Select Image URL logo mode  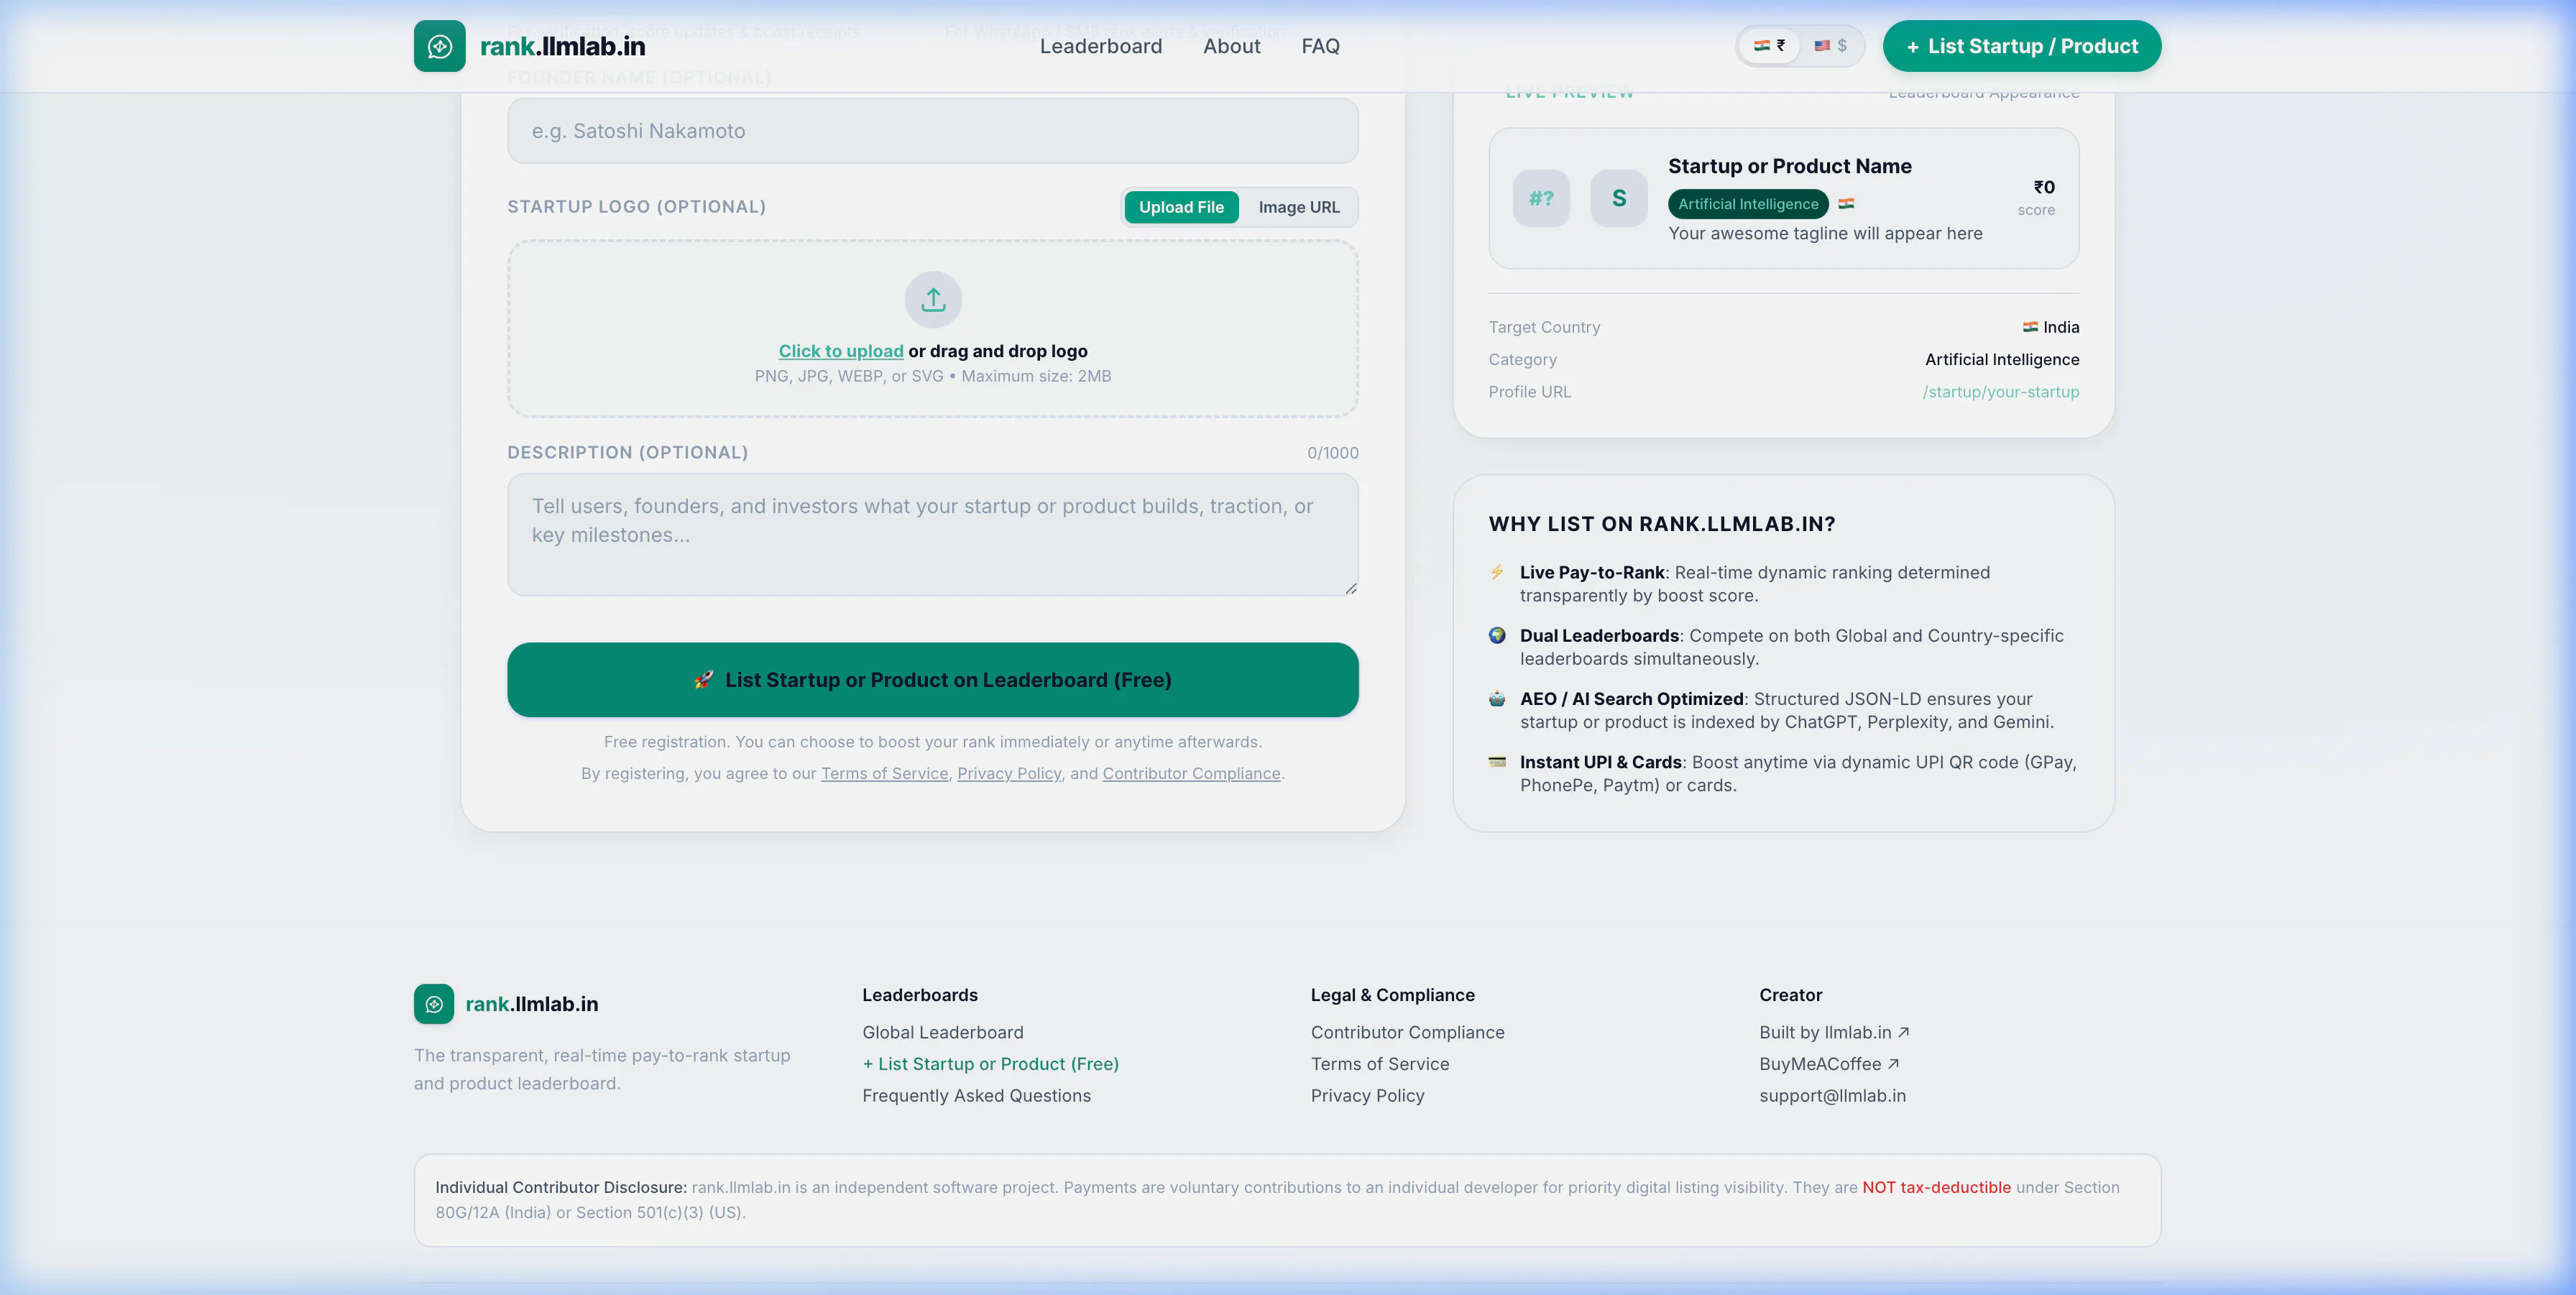[x=1298, y=207]
